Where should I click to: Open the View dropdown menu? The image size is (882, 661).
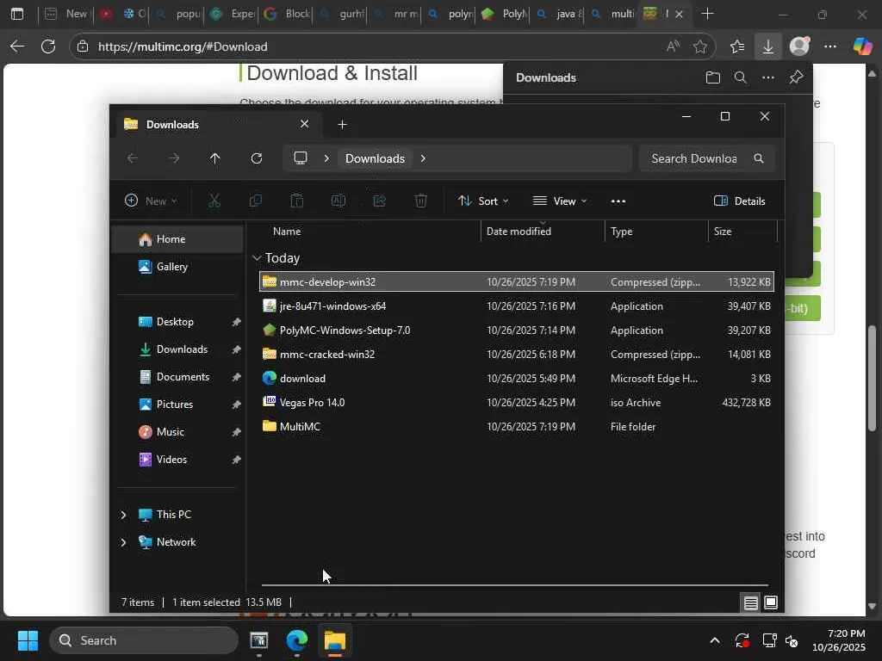click(x=560, y=201)
